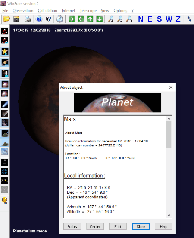Image resolution: width=194 pixels, height=238 pixels.
Task: Click the light bulb icon in sidebar
Action: [5, 201]
